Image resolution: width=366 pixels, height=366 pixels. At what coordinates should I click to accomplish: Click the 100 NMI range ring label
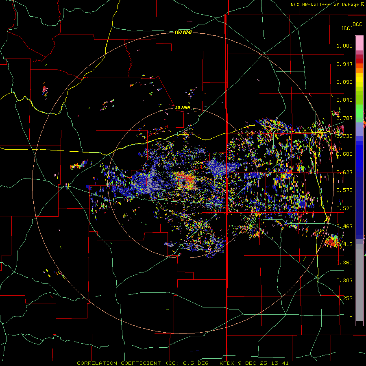[183, 32]
